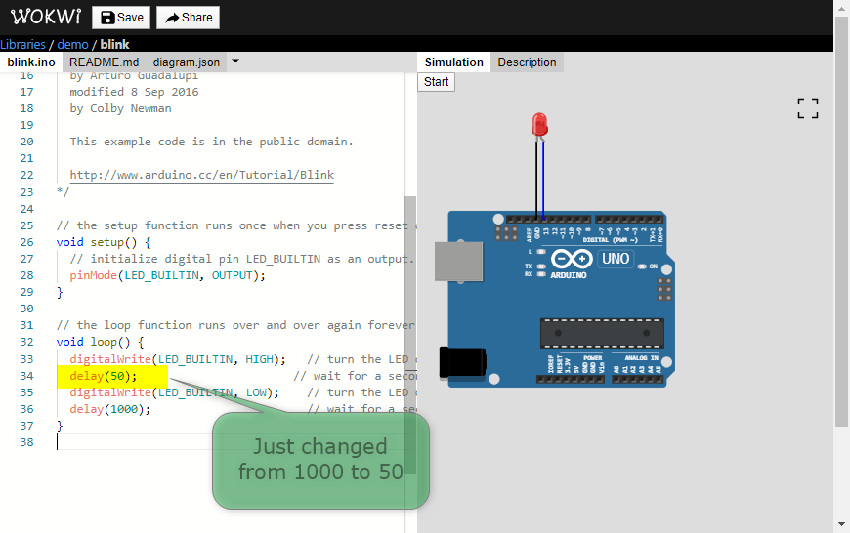The height and width of the screenshot is (533, 850).
Task: Click the ATmega chip on the board
Action: coord(602,333)
